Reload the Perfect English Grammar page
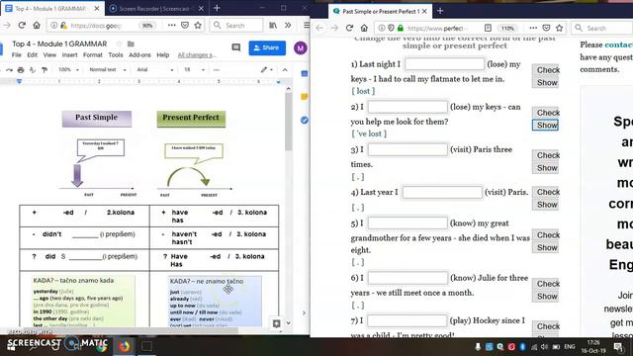 click(349, 28)
